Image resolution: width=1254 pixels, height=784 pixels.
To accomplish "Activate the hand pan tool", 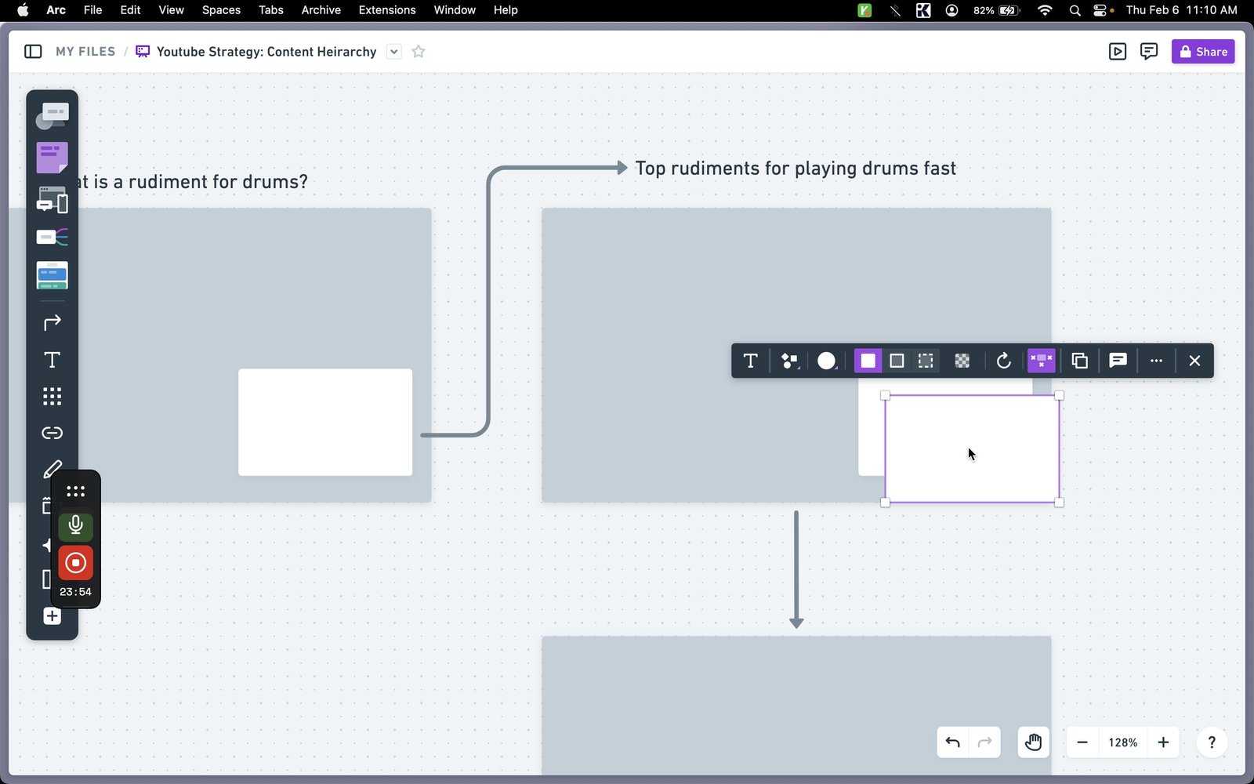I will pos(1033,742).
